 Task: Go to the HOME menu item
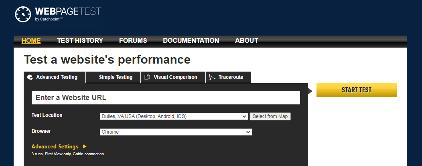[31, 40]
